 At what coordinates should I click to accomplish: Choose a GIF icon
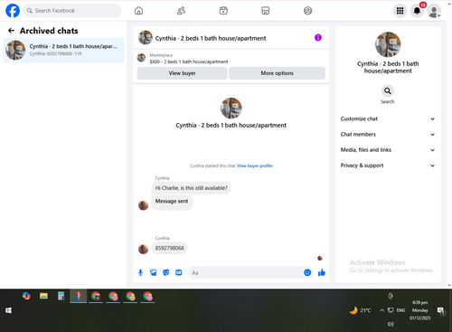(x=179, y=272)
